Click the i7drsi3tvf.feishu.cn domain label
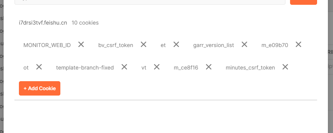Image resolution: width=333 pixels, height=133 pixels. 43,23
